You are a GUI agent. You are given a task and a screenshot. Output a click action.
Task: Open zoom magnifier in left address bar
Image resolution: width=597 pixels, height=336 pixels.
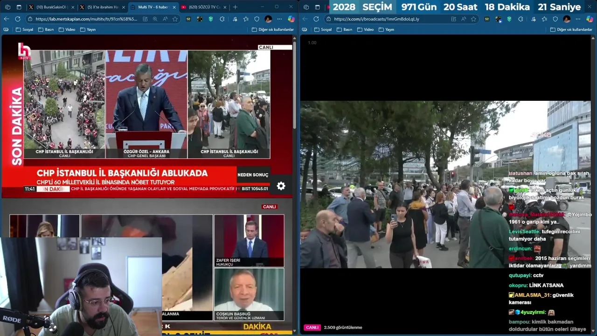coord(155,19)
